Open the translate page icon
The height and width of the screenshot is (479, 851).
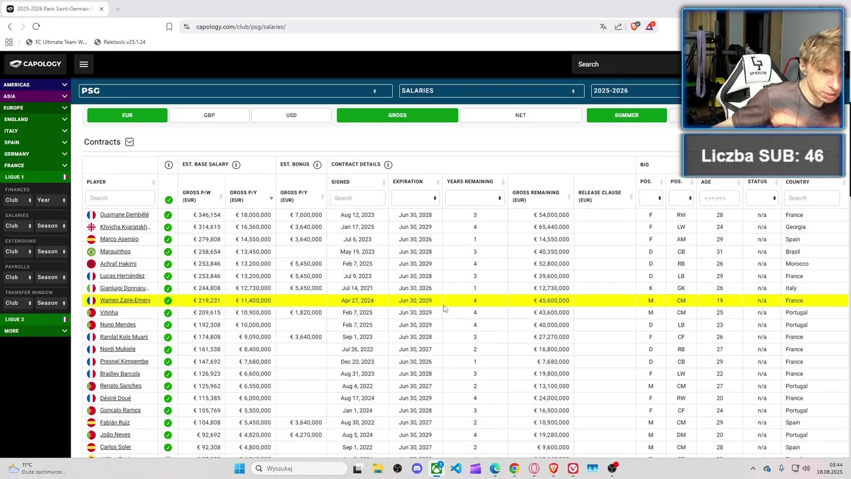603,27
